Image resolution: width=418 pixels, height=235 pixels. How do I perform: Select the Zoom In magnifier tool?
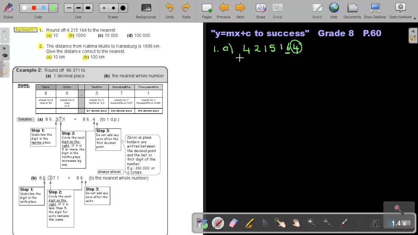[312, 223]
